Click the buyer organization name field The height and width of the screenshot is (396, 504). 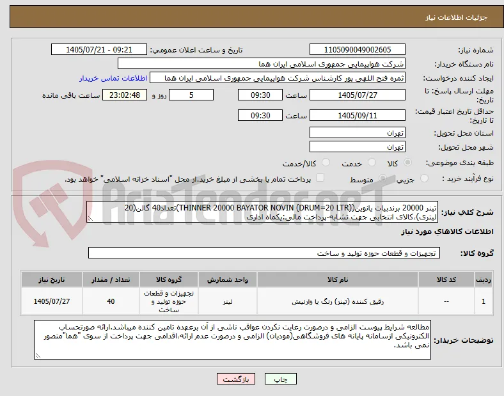click(x=262, y=63)
